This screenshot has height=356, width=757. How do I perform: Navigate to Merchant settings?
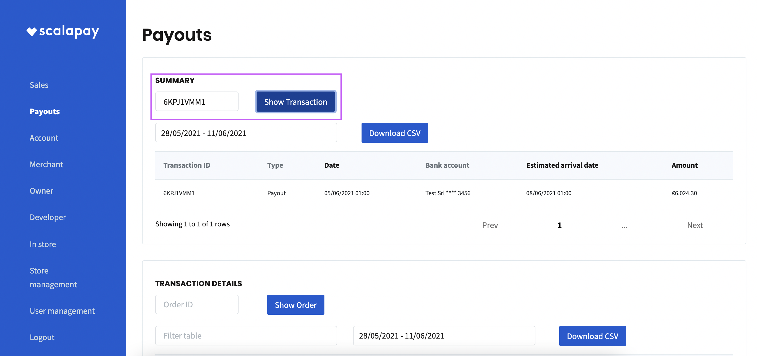click(x=46, y=164)
